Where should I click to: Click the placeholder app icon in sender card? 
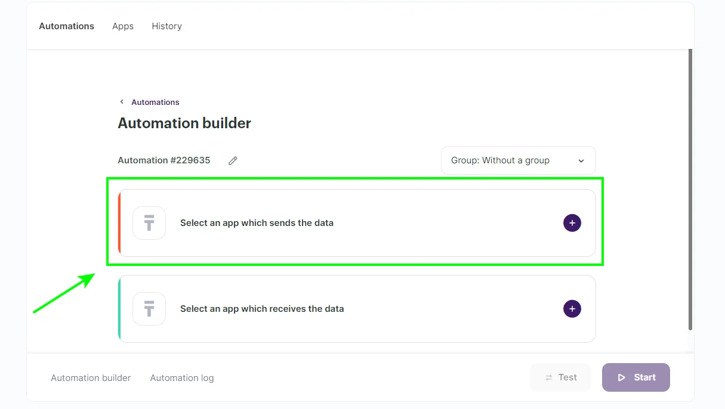[x=149, y=223]
